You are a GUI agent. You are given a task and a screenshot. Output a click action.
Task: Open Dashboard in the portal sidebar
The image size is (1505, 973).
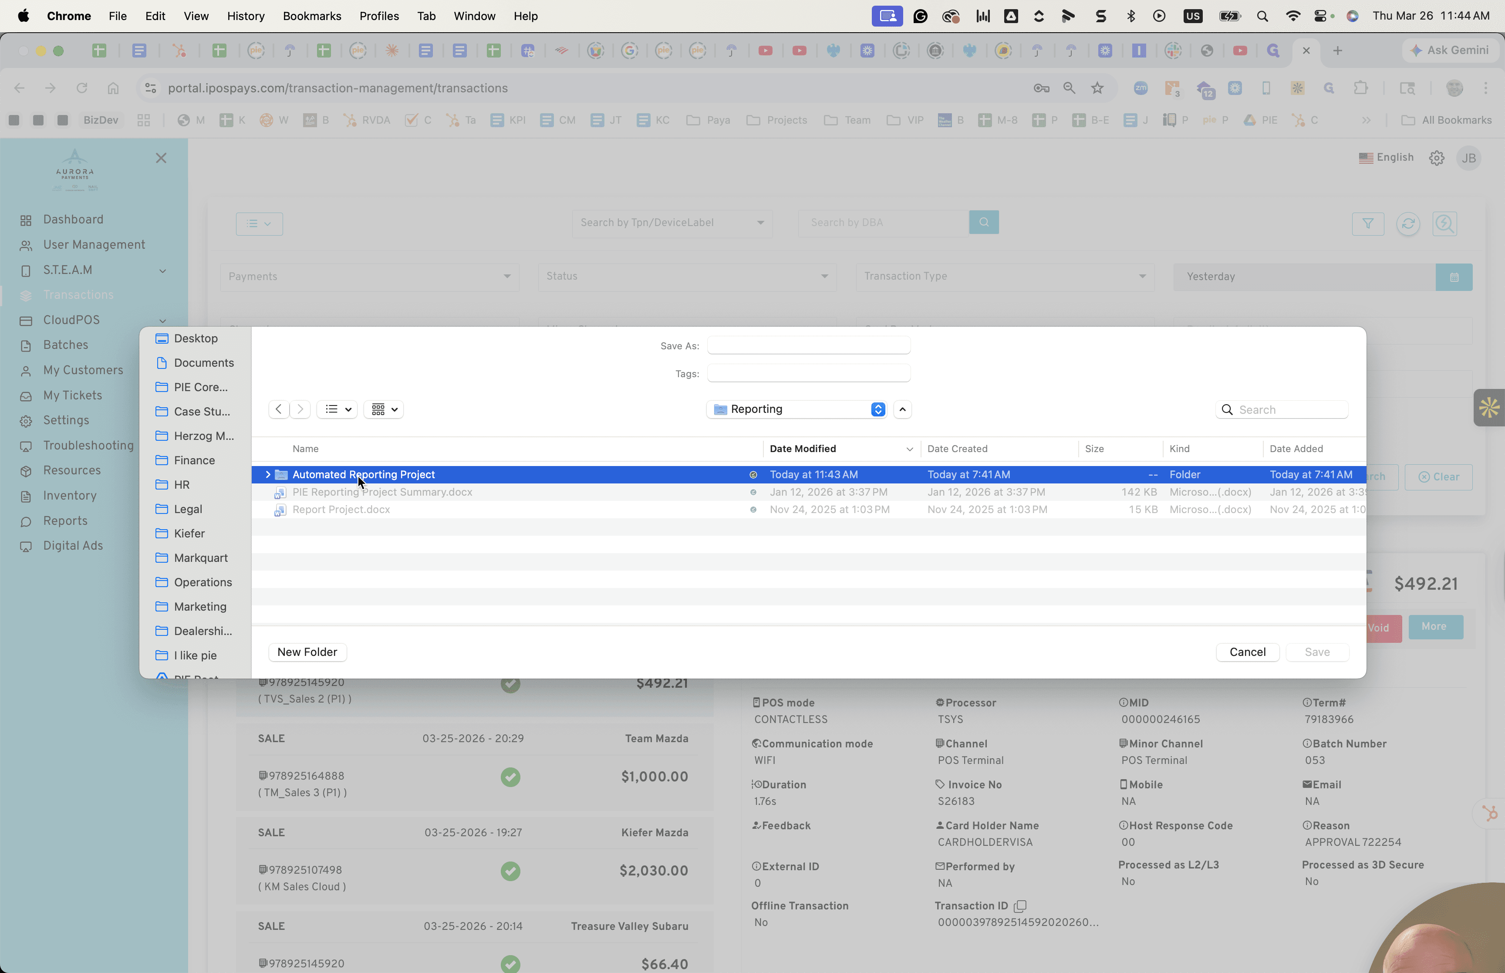tap(73, 220)
